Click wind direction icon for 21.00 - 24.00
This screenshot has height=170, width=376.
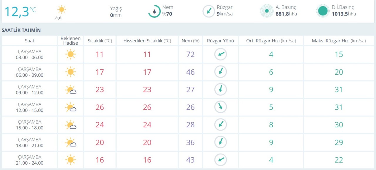[220, 160]
